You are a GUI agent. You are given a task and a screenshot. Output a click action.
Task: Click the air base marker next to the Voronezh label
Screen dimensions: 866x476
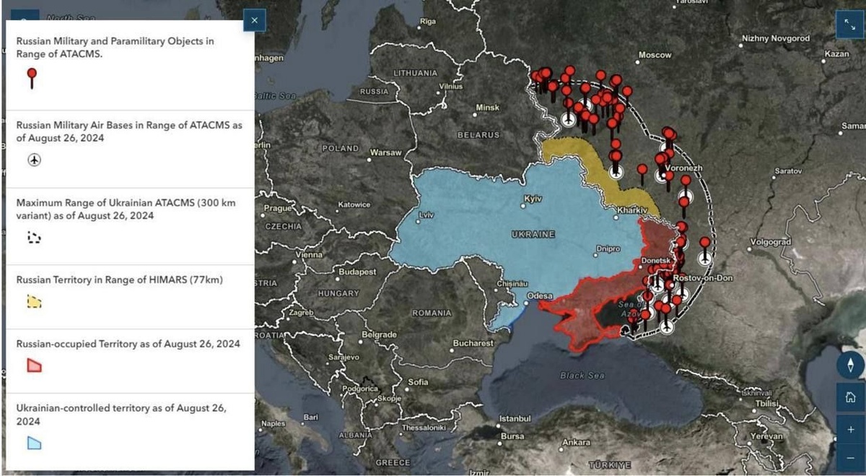(661, 174)
